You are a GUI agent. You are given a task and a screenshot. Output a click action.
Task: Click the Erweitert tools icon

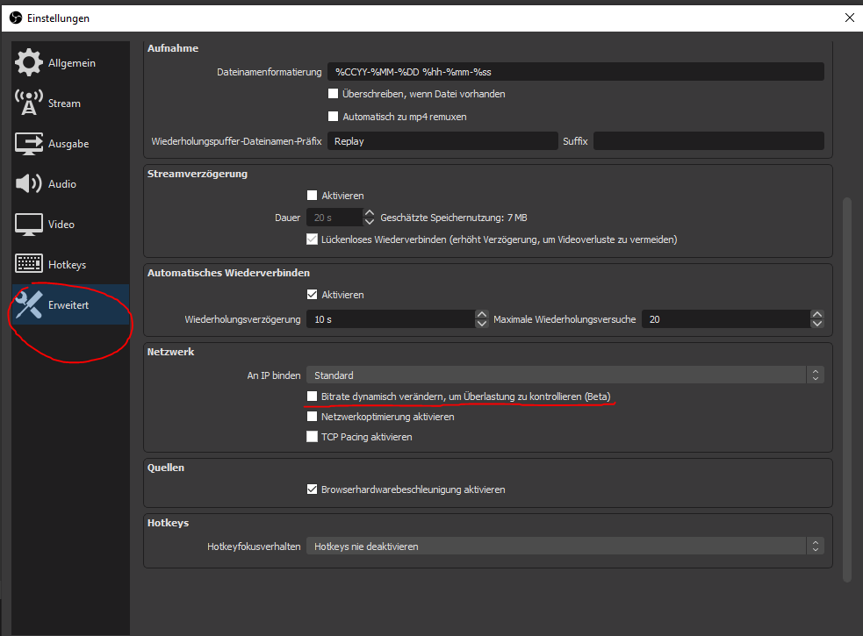tap(29, 305)
